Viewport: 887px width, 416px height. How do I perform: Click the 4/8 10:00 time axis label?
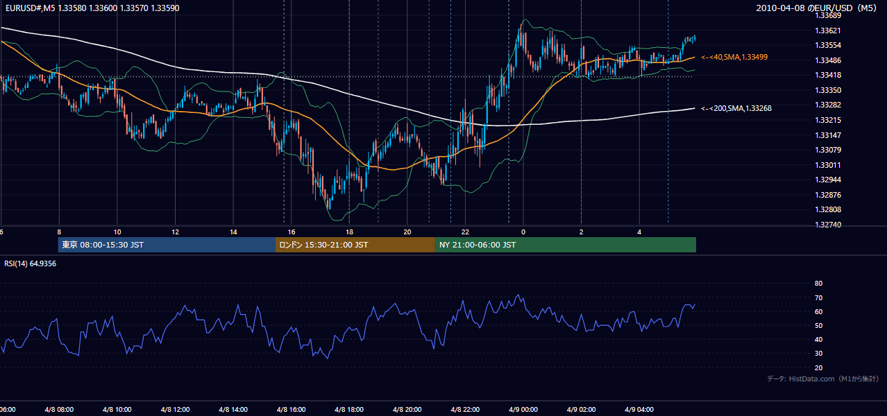tap(117, 410)
